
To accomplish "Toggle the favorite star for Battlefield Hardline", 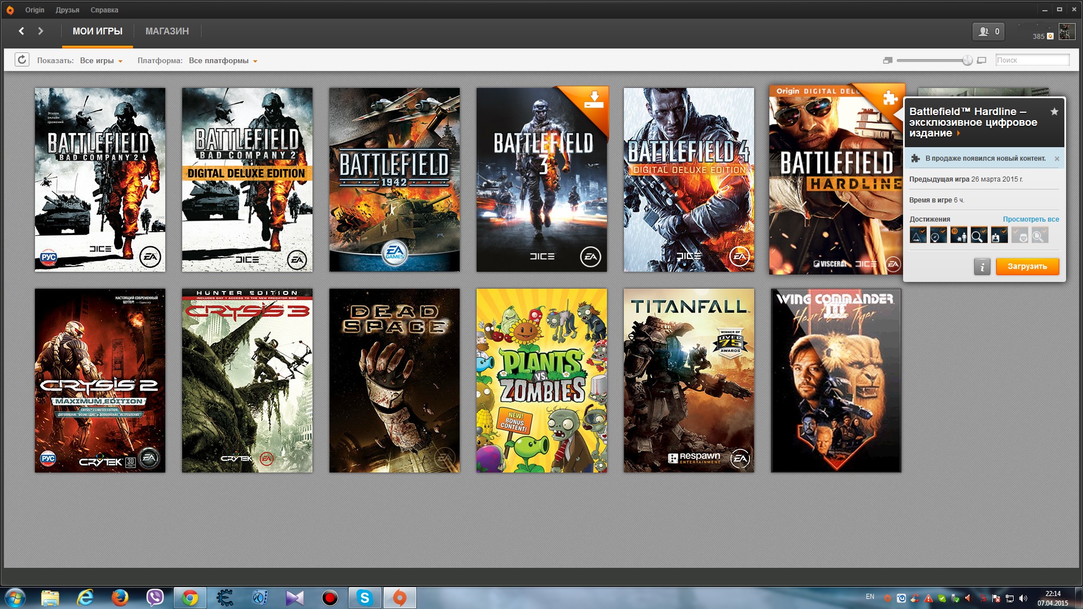I will pos(1054,112).
